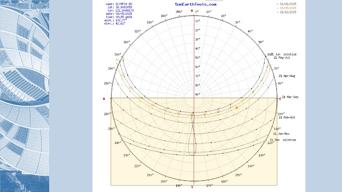Click the 21 Dec solstice label
Screen dimensions: 342x192
pos(283,140)
